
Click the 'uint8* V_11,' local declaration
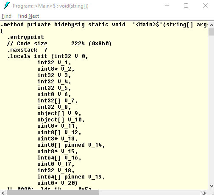pyautogui.click(x=58, y=126)
